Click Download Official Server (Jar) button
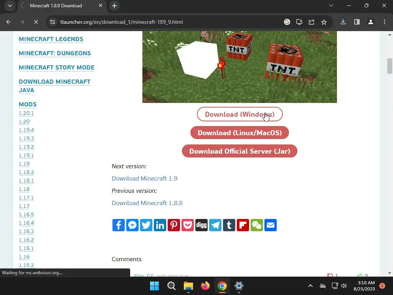This screenshot has height=295, width=393. click(239, 151)
